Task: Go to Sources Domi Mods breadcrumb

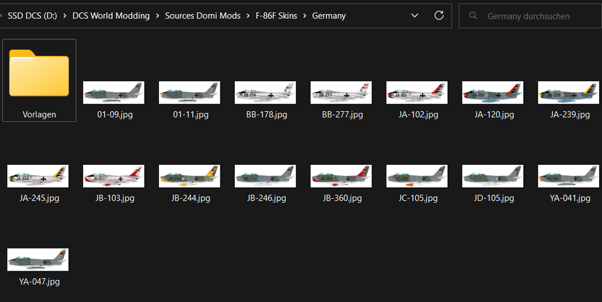Action: pyautogui.click(x=203, y=16)
